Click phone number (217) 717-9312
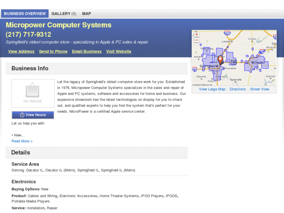This screenshot has height=213, width=284. [29, 34]
